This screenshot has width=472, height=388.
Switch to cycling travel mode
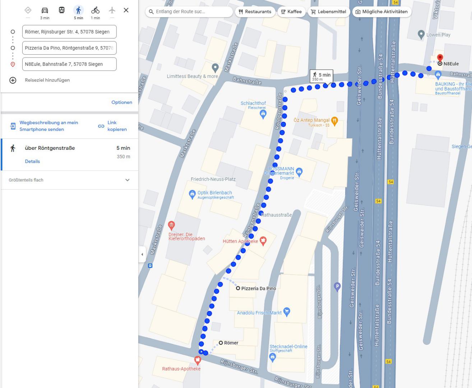coord(95,10)
